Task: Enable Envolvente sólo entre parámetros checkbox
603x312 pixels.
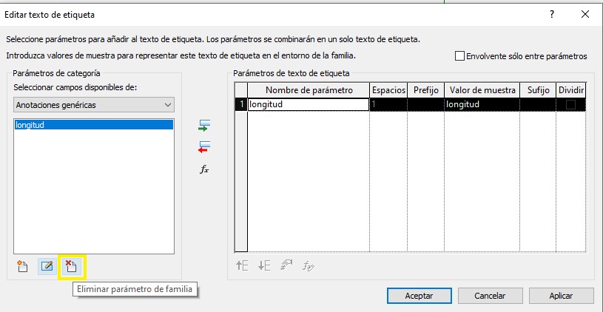Action: (x=459, y=56)
